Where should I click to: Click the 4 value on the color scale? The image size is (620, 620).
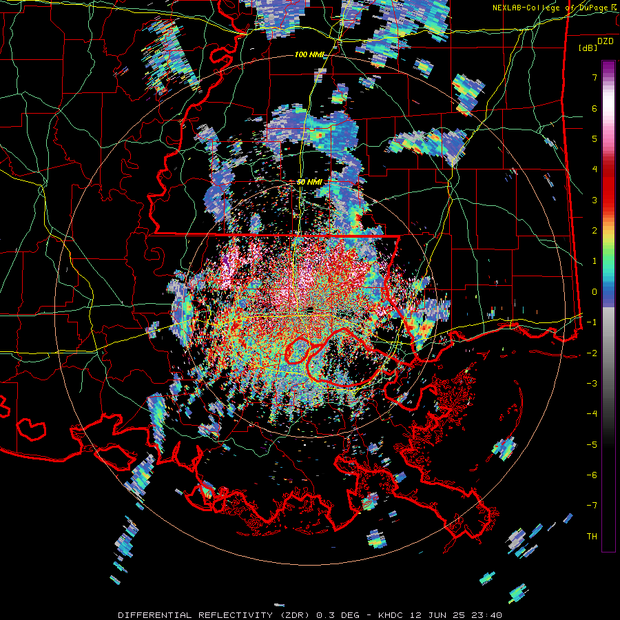pos(595,169)
